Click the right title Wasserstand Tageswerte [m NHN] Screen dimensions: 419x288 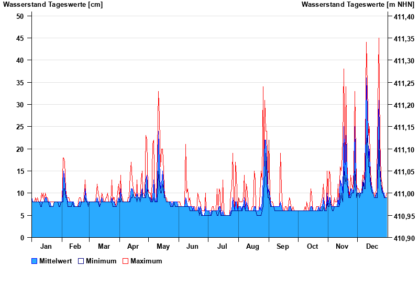[x=358, y=5]
